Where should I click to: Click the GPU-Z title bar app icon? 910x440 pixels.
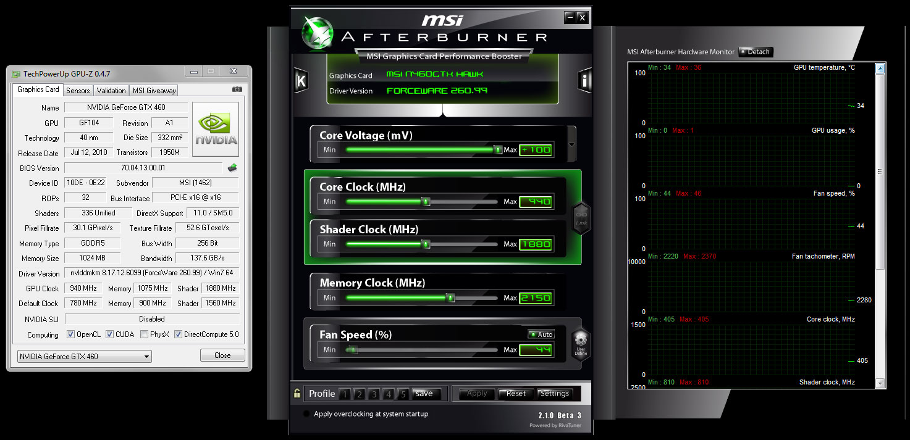click(16, 73)
